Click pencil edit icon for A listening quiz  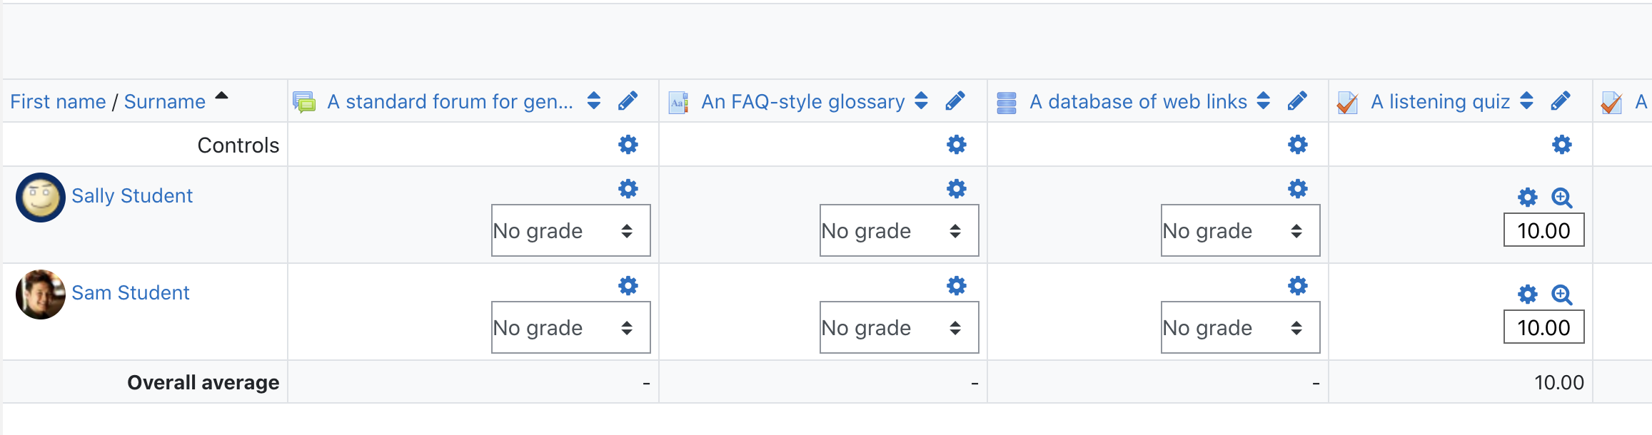1561,101
